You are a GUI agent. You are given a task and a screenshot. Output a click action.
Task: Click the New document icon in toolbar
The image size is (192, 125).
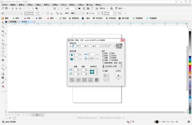pos(3,8)
